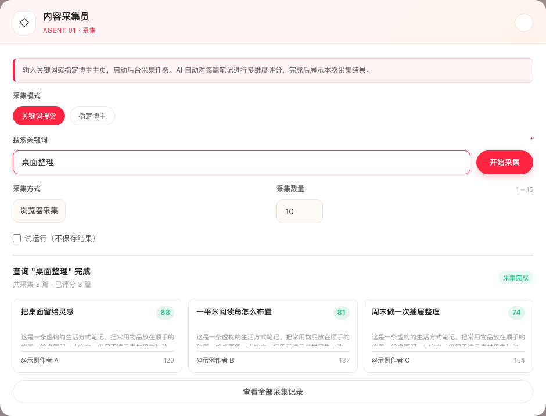The width and height of the screenshot is (546, 416).
Task: Click author @示例作者 C
Action: tap(391, 360)
